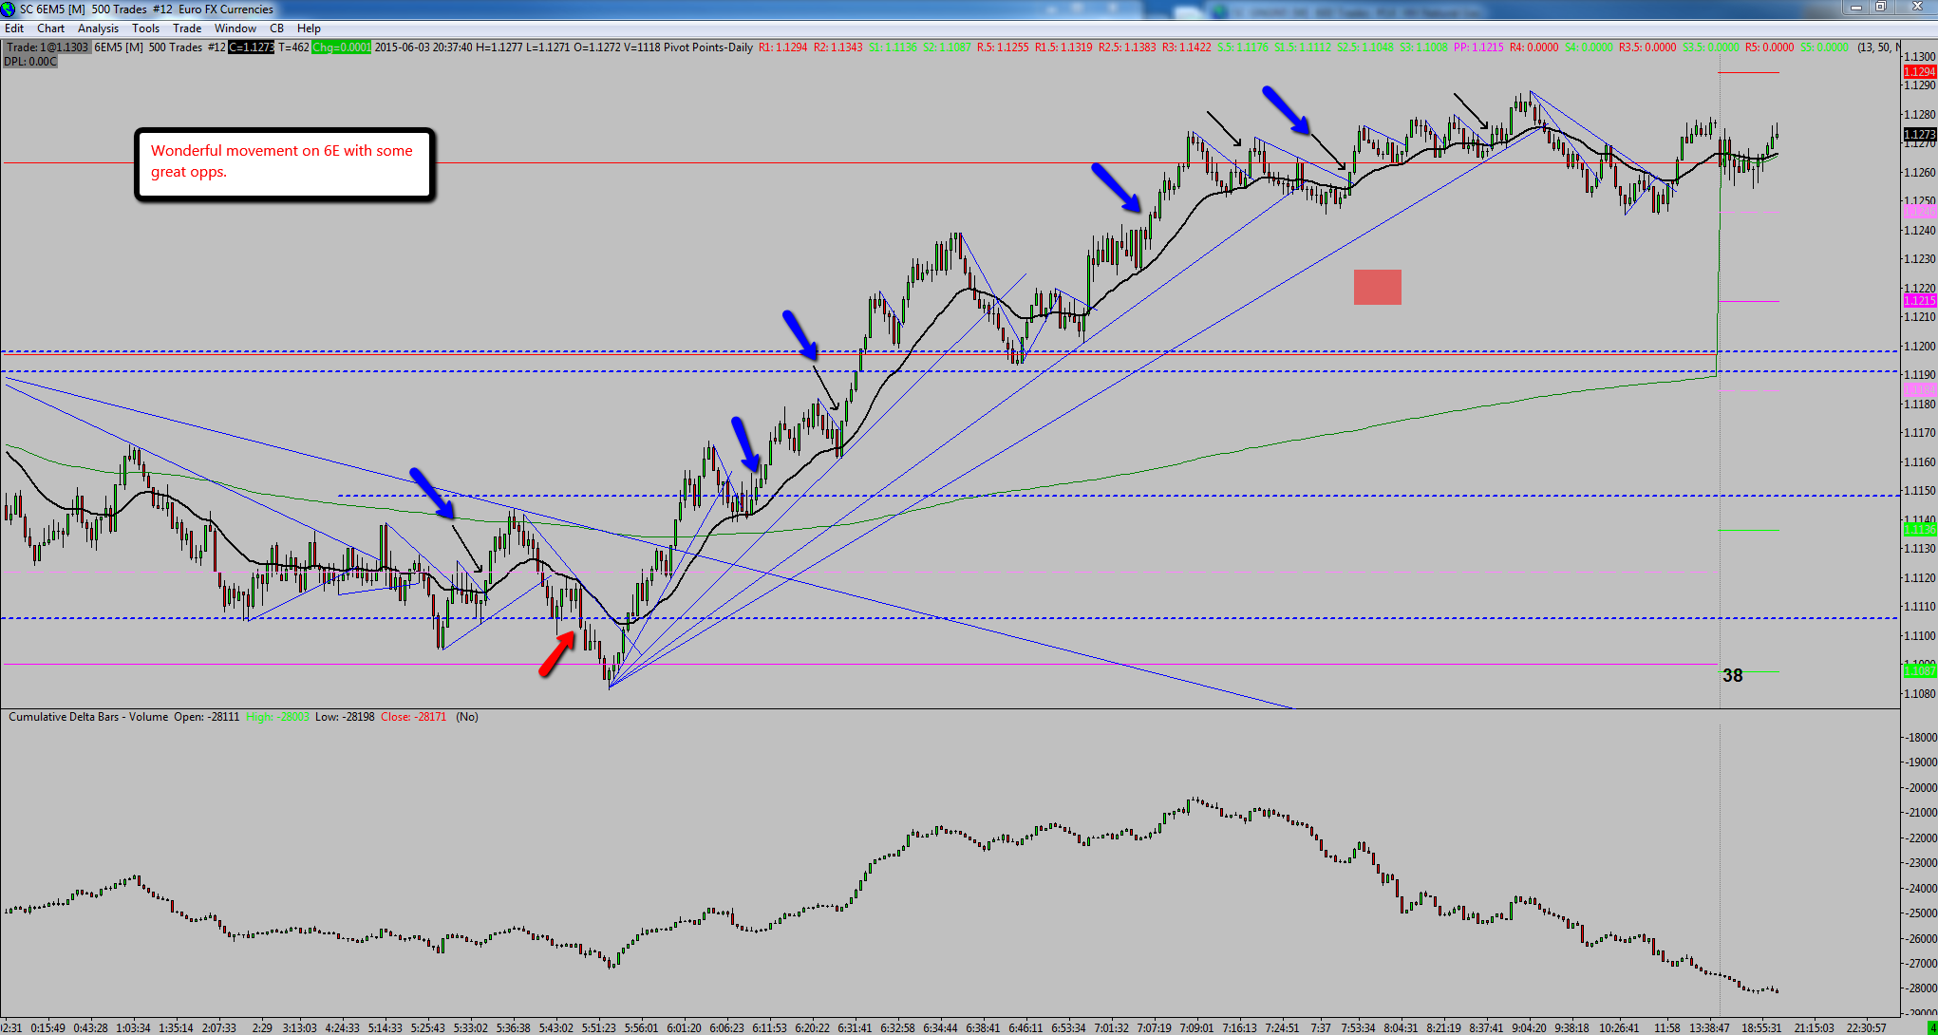1938x1035 pixels.
Task: Click the 'Trade: 1@1.1303' position label
Action: pos(47,47)
